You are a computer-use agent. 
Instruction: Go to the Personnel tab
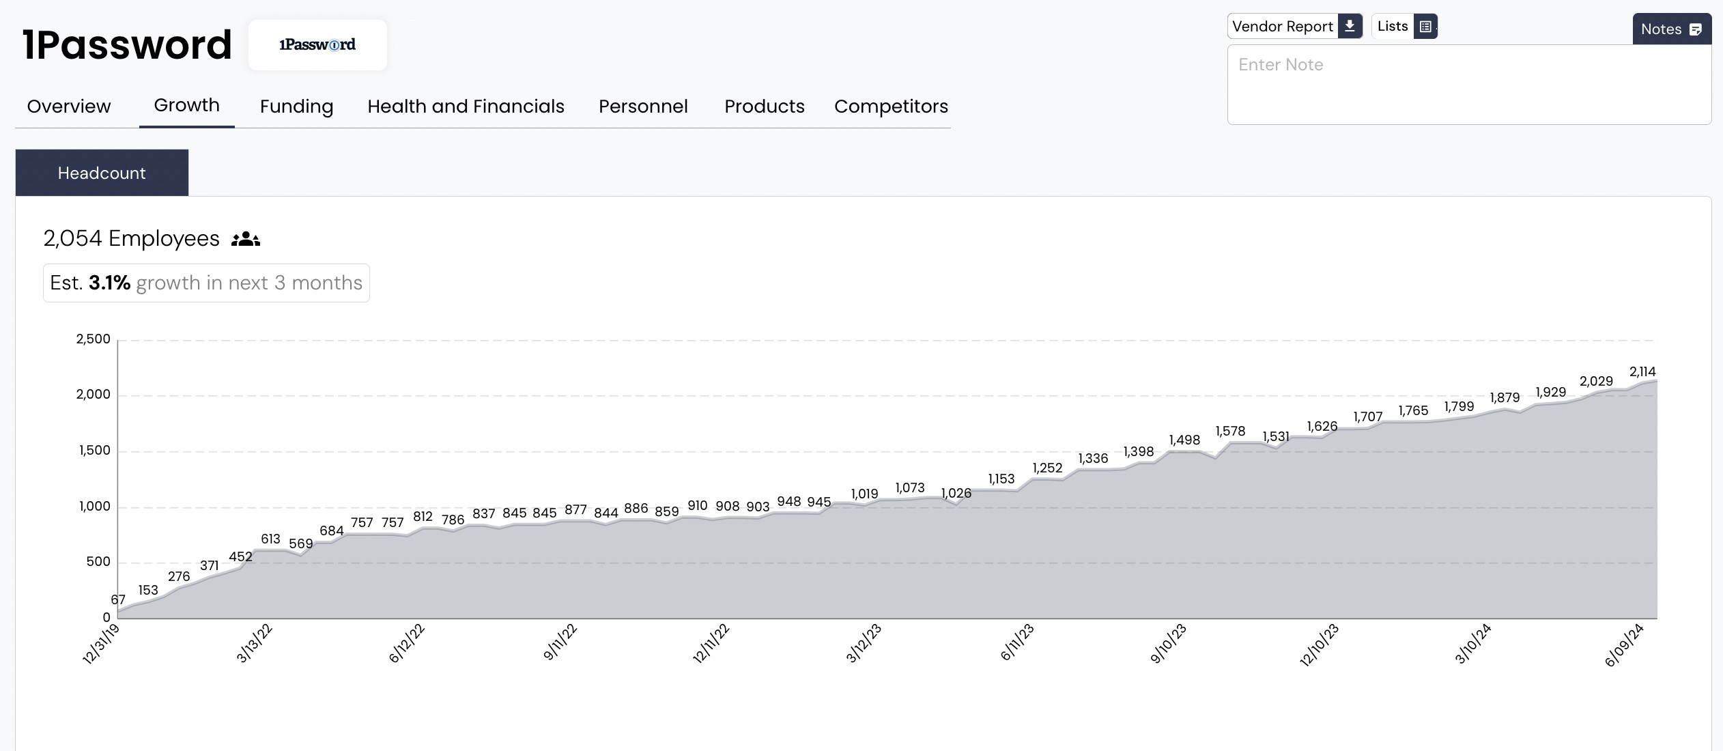pyautogui.click(x=643, y=107)
